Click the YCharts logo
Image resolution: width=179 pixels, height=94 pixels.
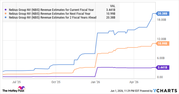click(165, 91)
